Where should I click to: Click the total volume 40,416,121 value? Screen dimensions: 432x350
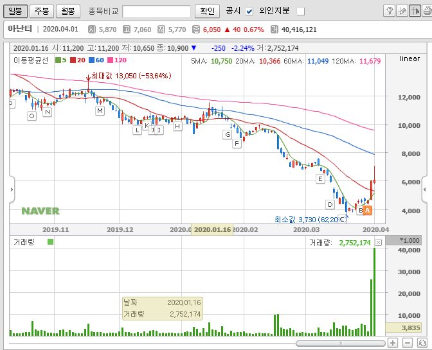point(299,30)
